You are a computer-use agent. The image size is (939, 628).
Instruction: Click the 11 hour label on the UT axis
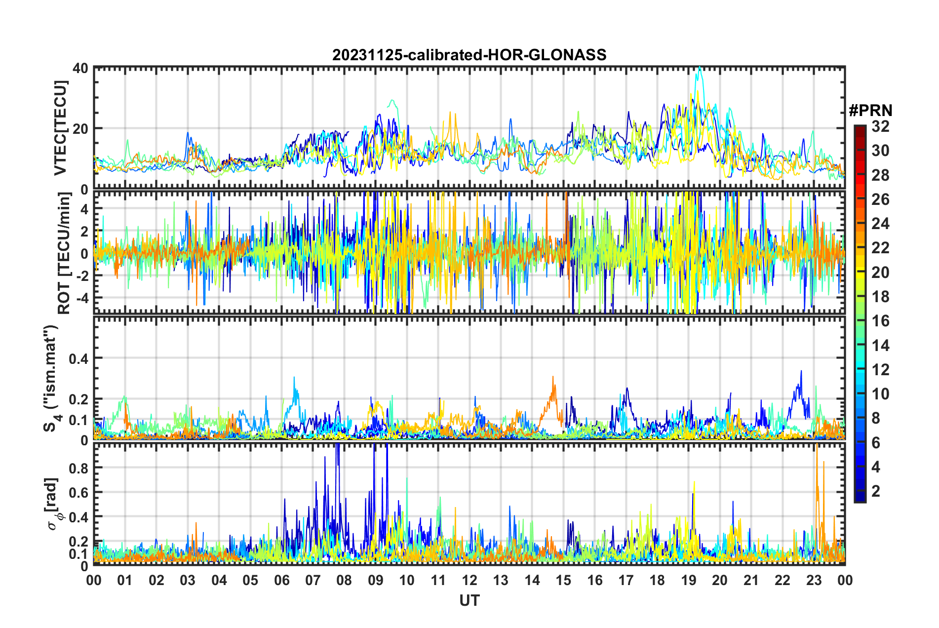tap(438, 580)
